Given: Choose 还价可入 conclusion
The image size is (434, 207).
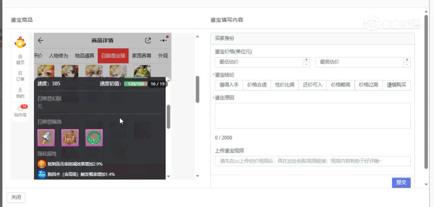Looking at the screenshot, I should click(x=313, y=85).
